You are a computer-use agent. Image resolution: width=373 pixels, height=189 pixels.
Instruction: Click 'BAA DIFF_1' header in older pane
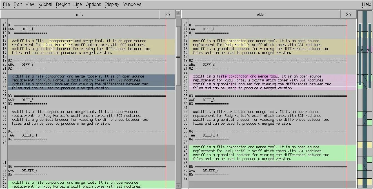pos(202,29)
